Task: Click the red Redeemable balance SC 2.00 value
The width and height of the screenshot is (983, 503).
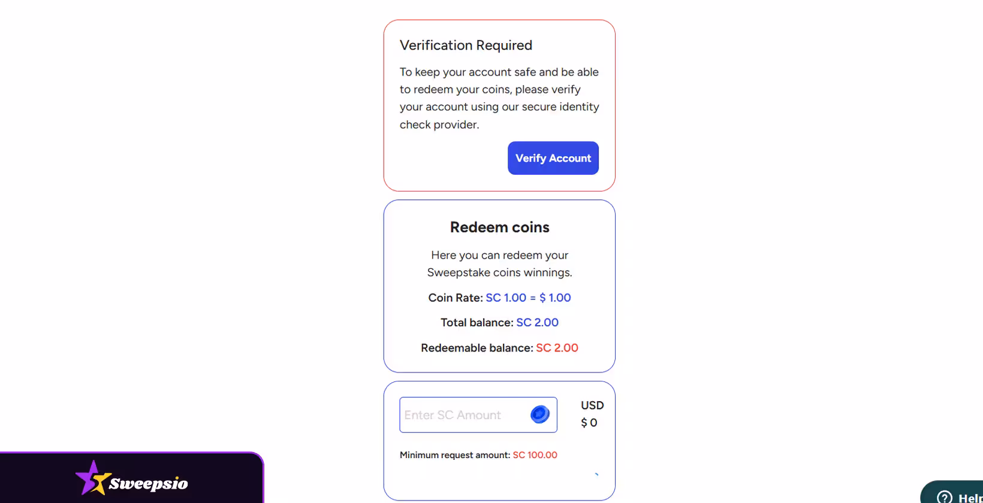Action: [557, 348]
